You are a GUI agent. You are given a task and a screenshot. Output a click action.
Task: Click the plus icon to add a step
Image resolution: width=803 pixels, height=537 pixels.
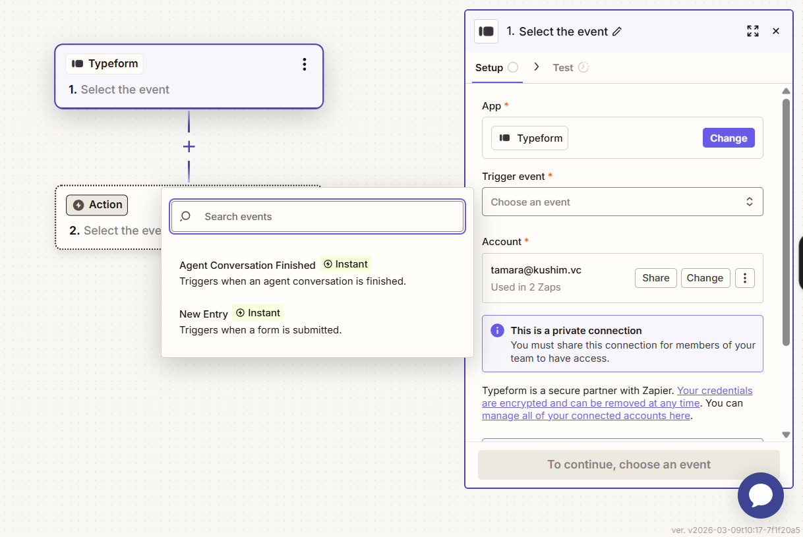click(189, 146)
